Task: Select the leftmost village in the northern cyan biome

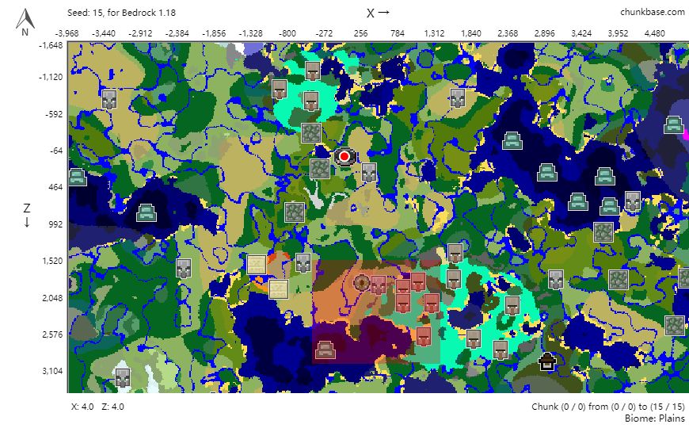Action: pos(280,89)
